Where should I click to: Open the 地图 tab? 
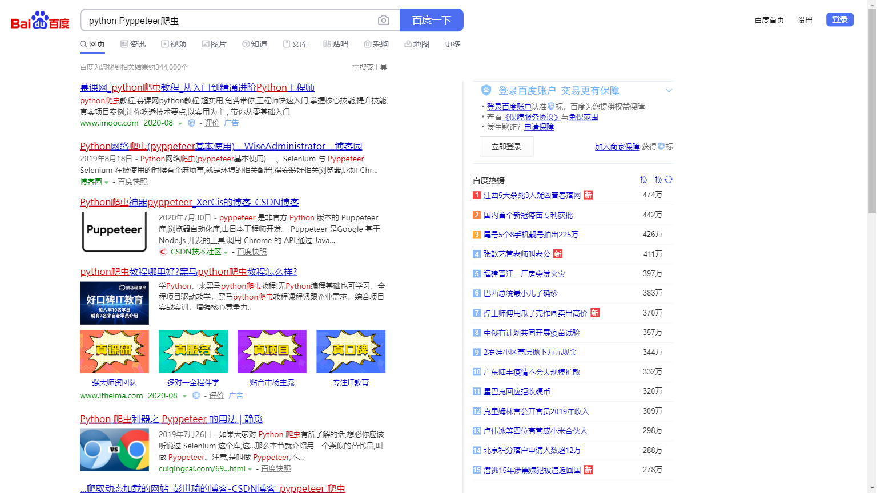[x=417, y=44]
